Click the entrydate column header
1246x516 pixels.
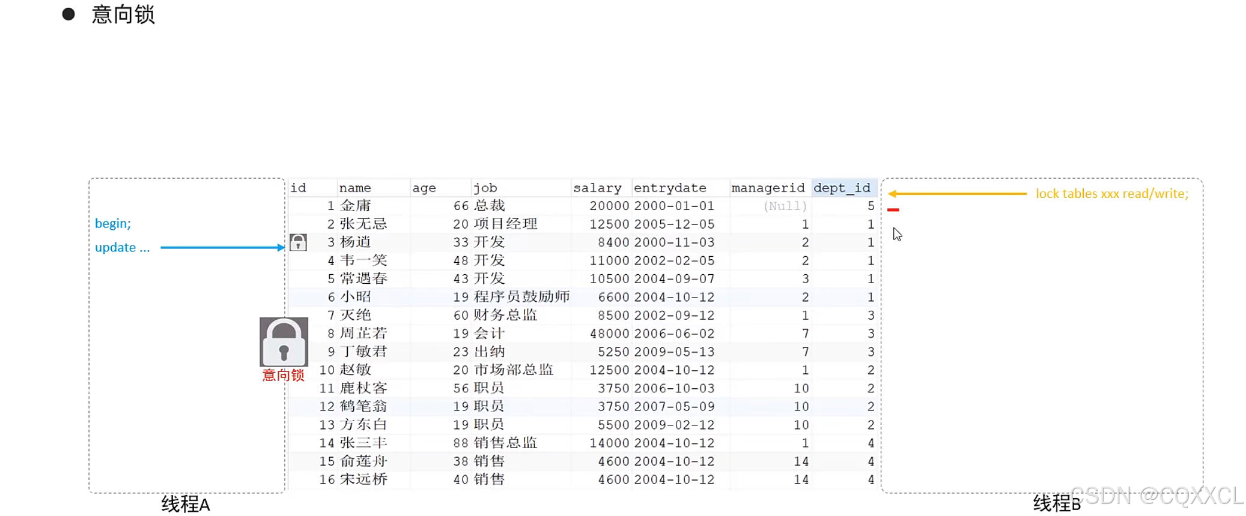coord(670,188)
